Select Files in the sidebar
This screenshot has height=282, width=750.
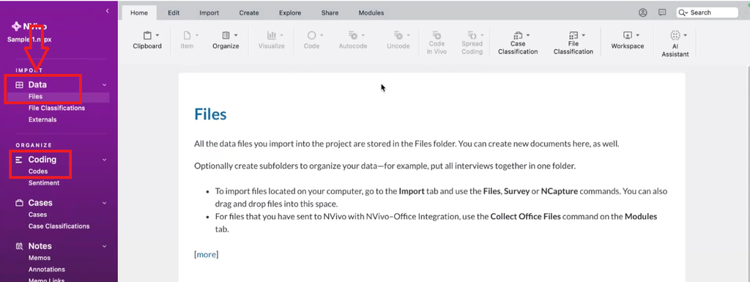(35, 97)
